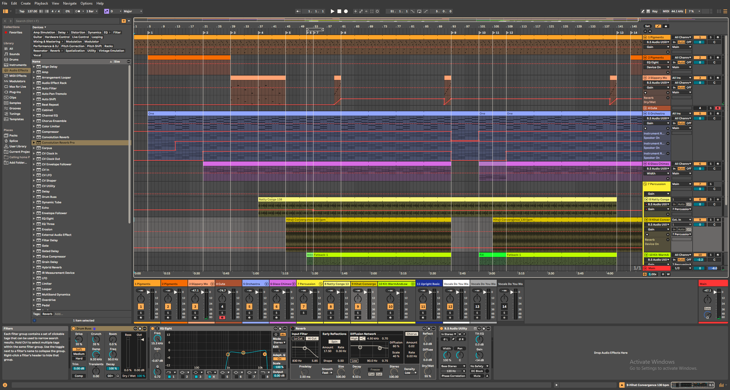Toggle the metronome icon

coord(78,11)
